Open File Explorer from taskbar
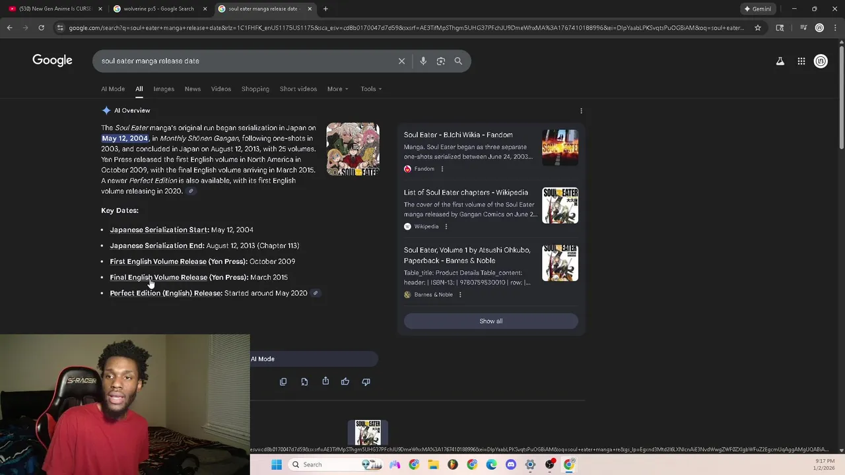 click(433, 464)
